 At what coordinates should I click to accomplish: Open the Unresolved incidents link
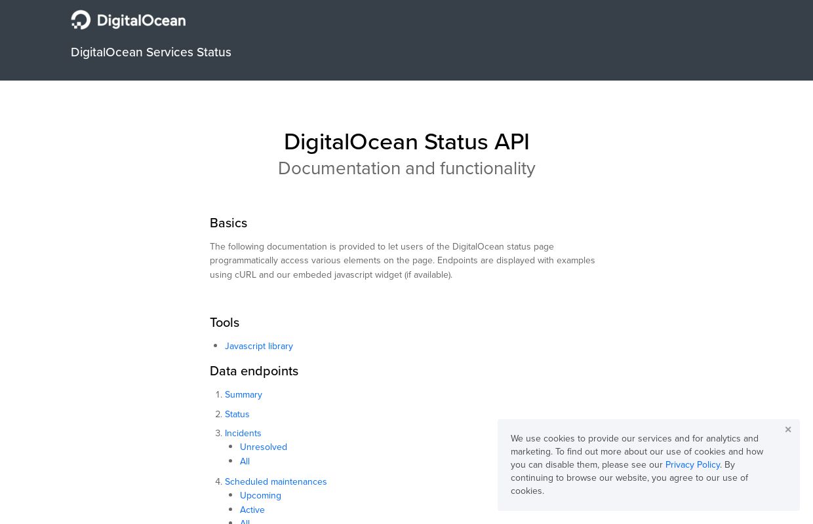264,447
